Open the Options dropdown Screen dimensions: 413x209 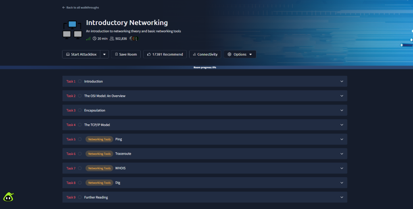pyautogui.click(x=240, y=54)
